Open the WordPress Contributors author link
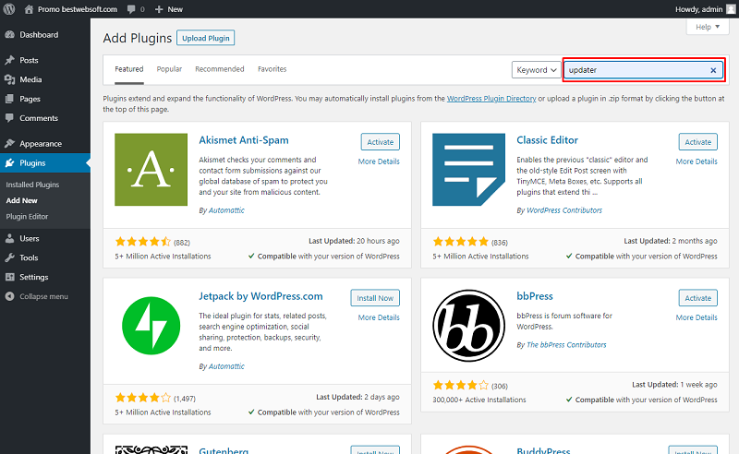 point(564,210)
